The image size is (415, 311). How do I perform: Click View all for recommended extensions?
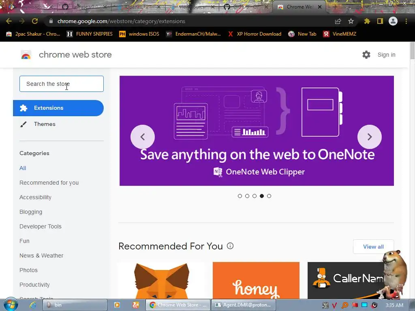[x=373, y=247]
